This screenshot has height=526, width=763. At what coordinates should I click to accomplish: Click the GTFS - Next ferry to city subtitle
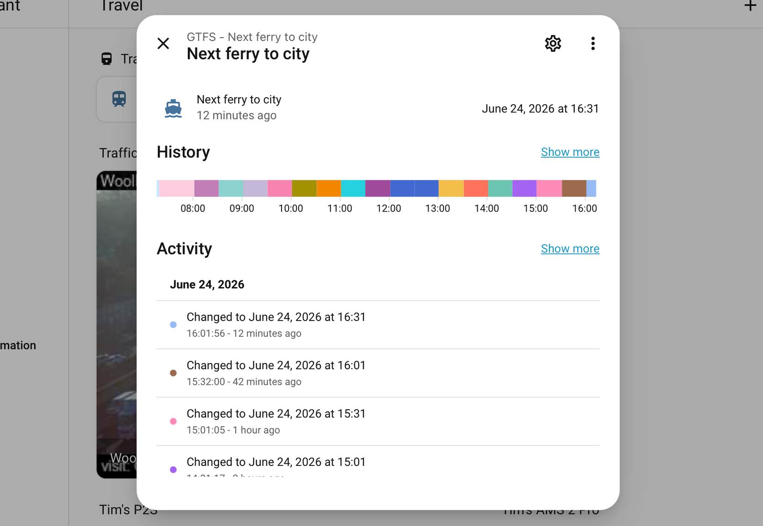[252, 37]
